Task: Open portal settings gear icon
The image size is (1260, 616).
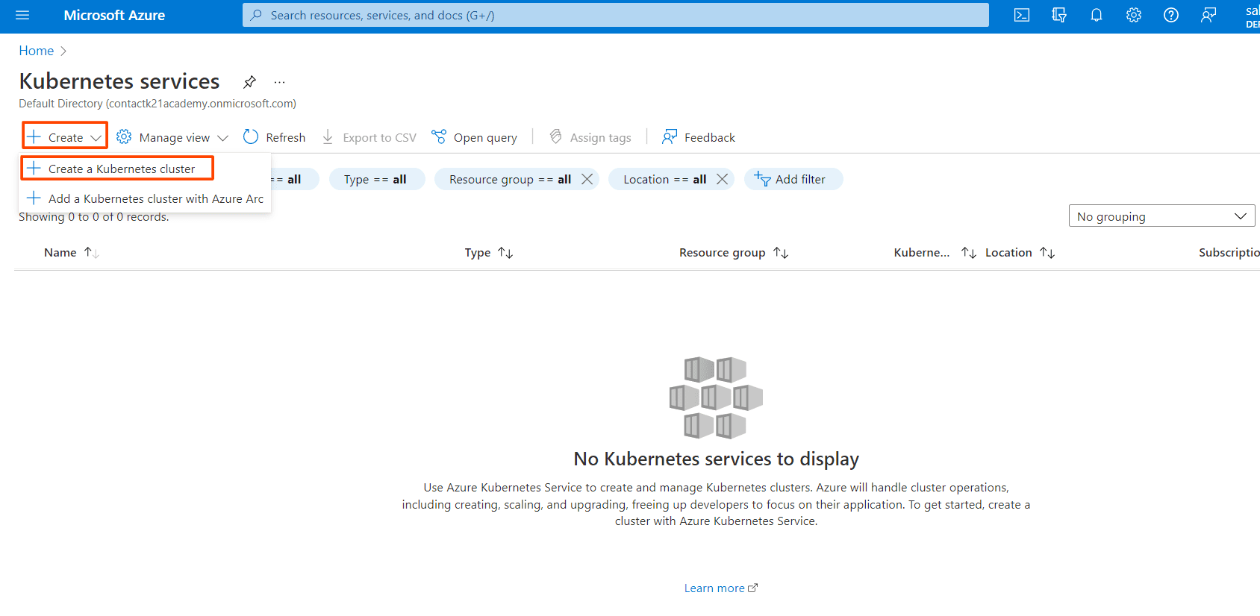Action: (x=1134, y=15)
